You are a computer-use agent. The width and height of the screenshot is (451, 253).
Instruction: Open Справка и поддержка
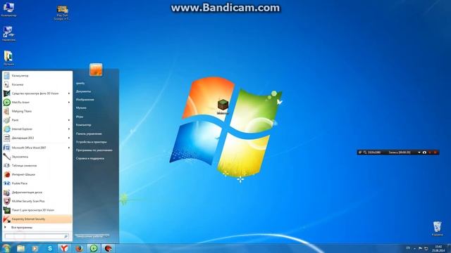tap(90, 158)
